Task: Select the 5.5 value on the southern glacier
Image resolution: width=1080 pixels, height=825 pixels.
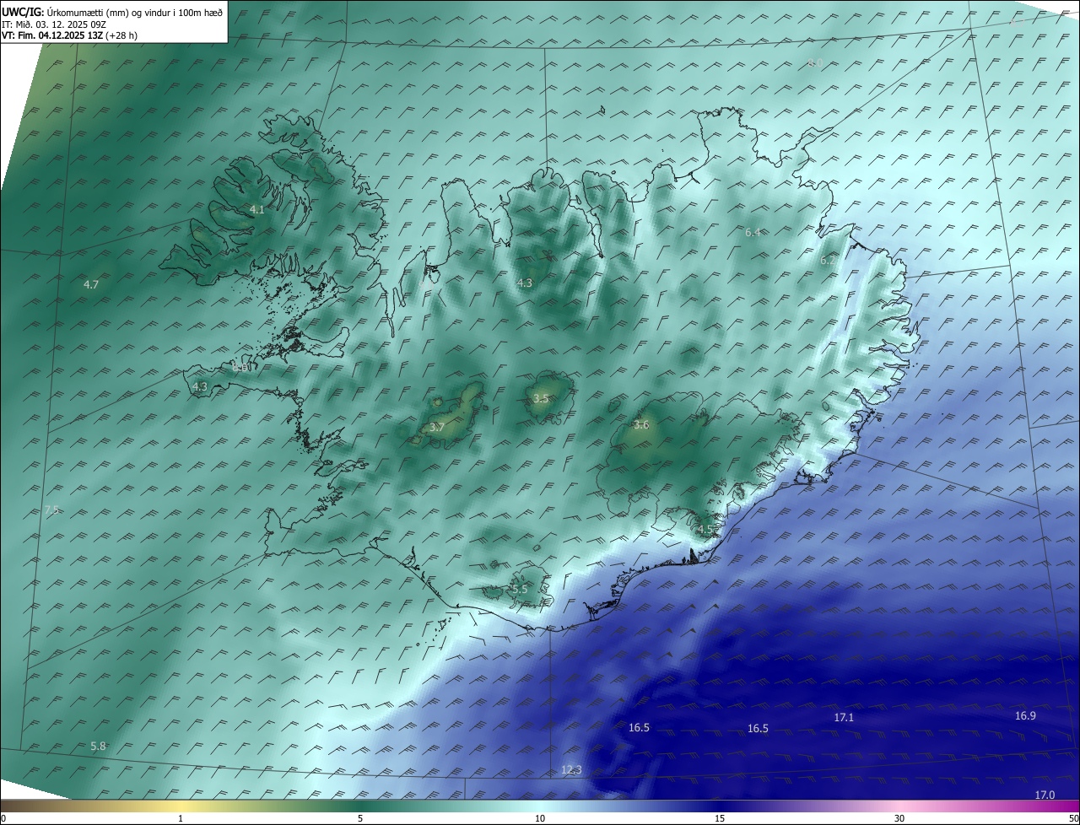Action: pos(520,589)
